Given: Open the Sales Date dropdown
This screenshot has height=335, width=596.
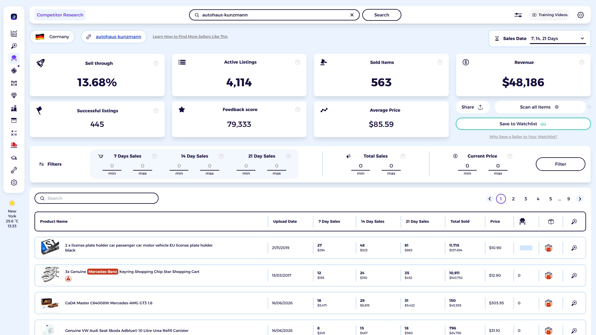Looking at the screenshot, I should point(558,38).
